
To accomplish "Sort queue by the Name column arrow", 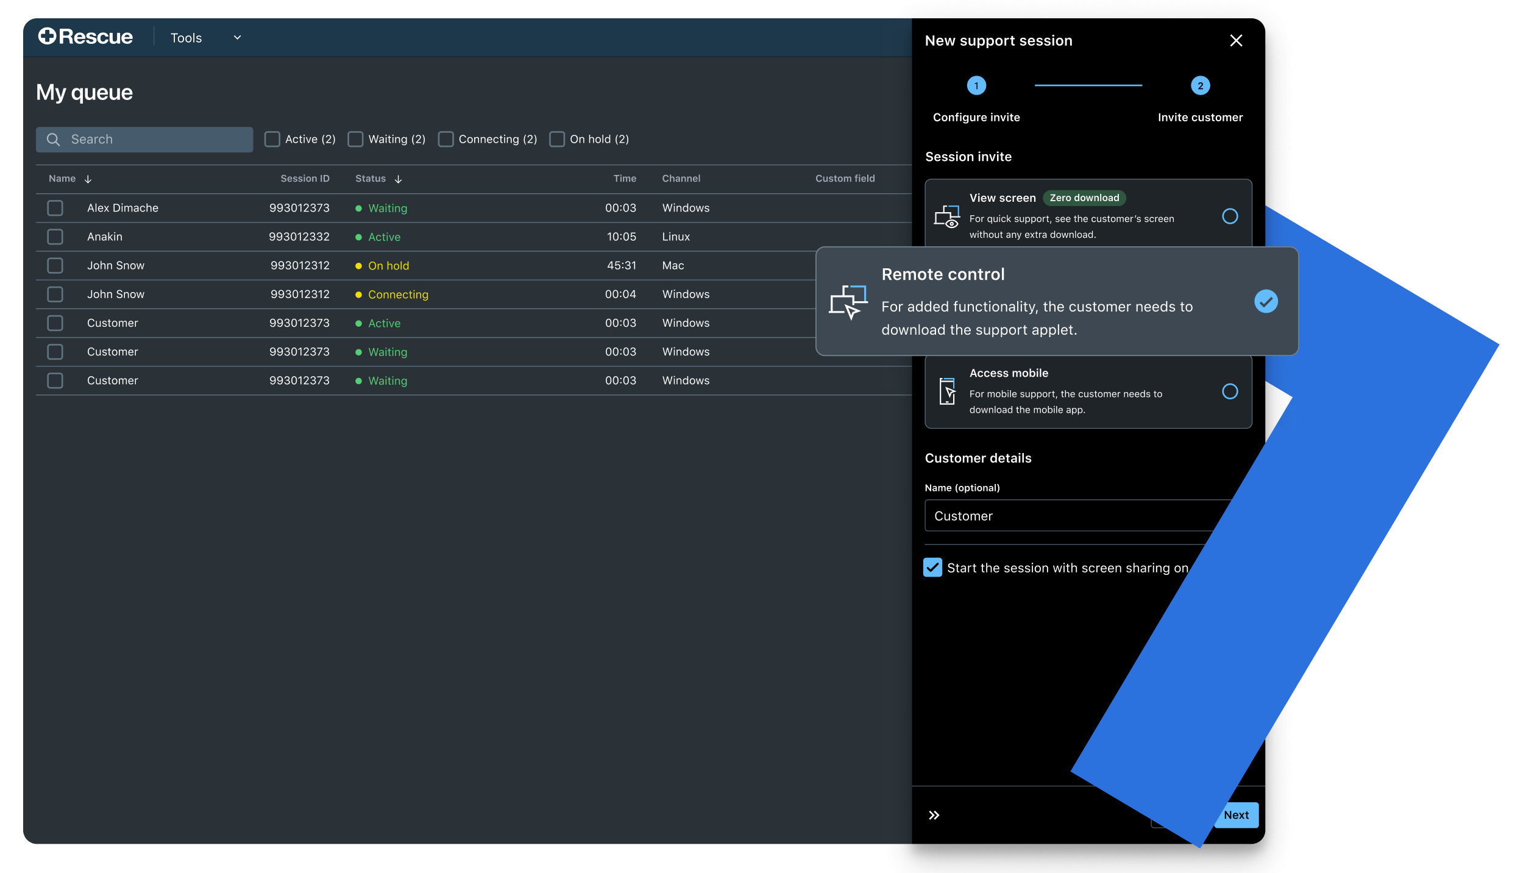I will (x=88, y=179).
